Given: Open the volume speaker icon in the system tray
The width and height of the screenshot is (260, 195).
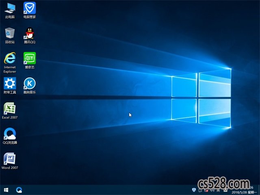Looking at the screenshot, I should point(212,190).
